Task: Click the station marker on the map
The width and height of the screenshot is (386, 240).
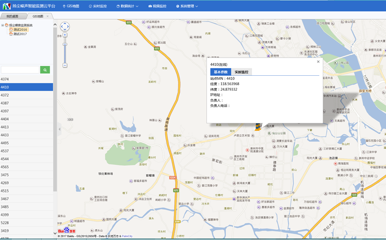Action: [x=258, y=126]
